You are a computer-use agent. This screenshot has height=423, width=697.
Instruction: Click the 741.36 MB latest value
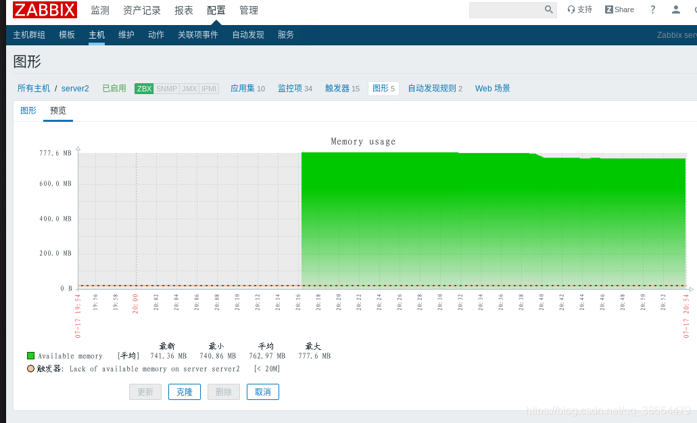[x=168, y=356]
